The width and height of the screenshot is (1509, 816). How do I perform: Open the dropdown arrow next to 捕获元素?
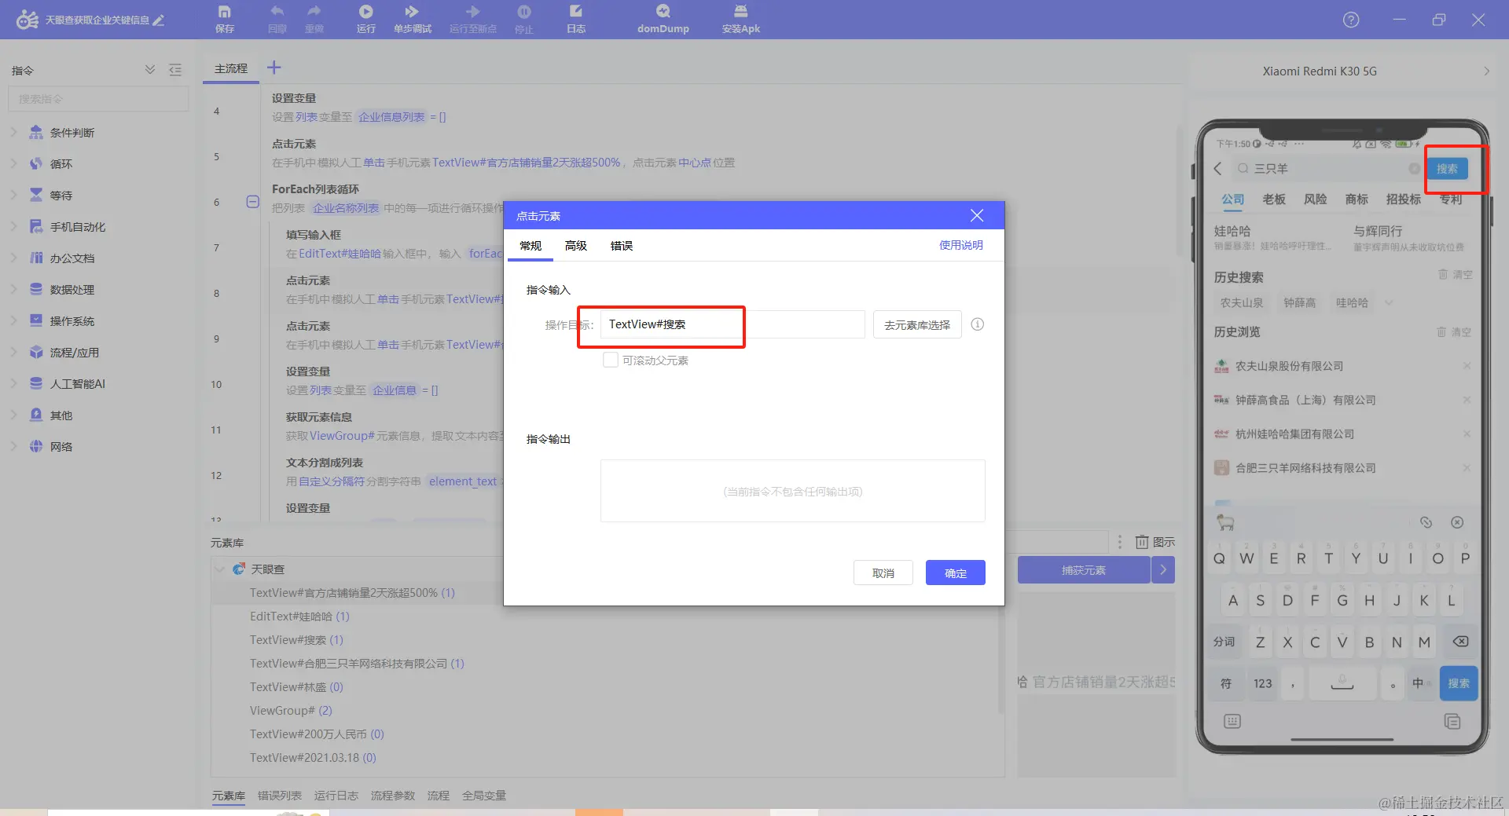(1163, 570)
